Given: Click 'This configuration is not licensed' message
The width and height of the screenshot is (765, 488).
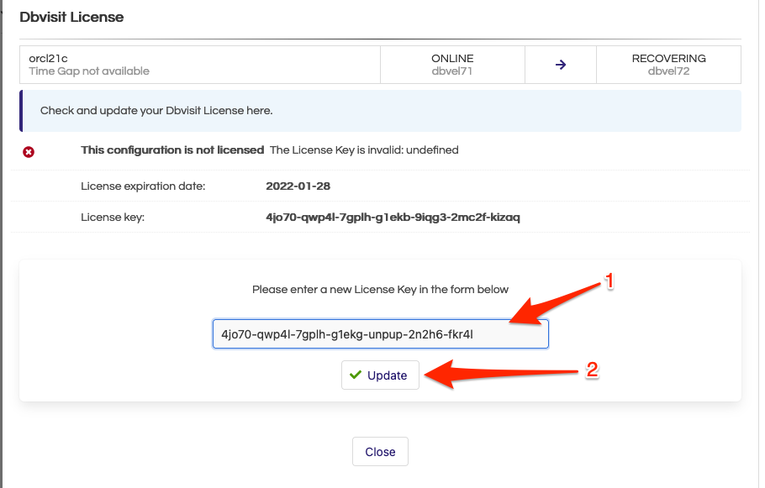Looking at the screenshot, I should coord(172,150).
